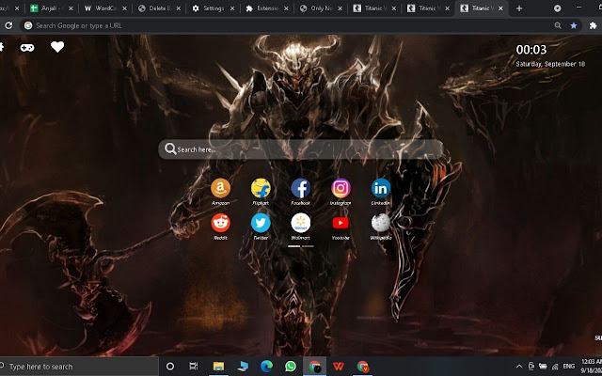
Task: Open WPS Office from the taskbar
Action: [x=339, y=367]
